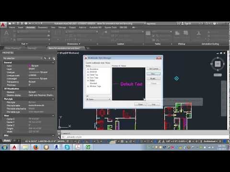Collapse the 3D Visualization section

tap(53, 89)
